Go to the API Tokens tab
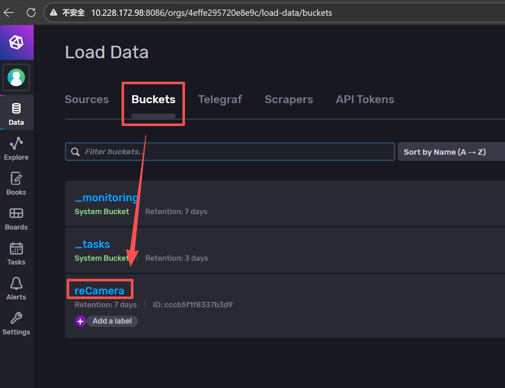505x388 pixels. click(365, 99)
